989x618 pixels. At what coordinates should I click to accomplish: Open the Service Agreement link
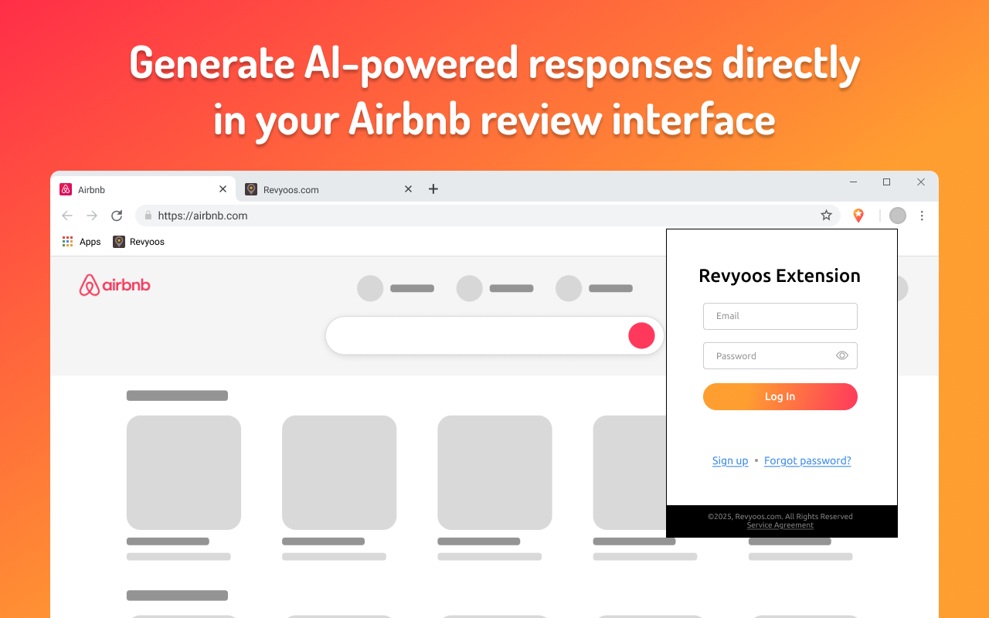pos(780,525)
